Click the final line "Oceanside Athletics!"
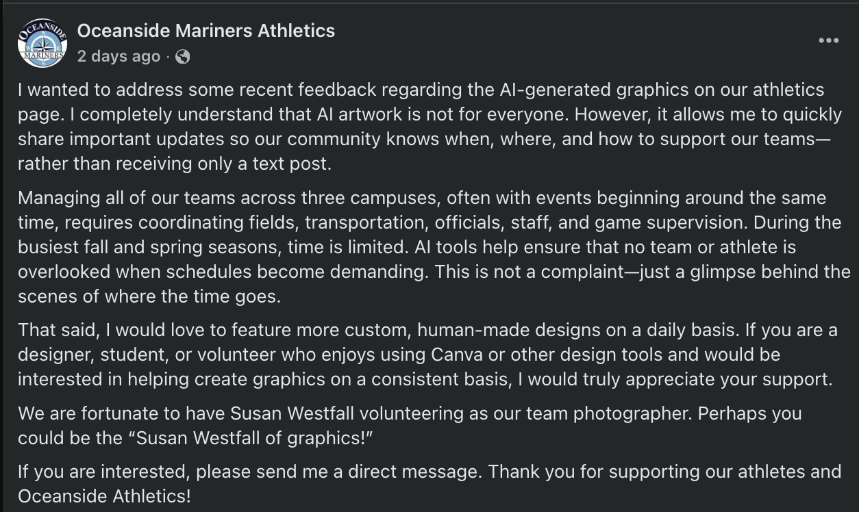Image resolution: width=859 pixels, height=512 pixels. point(104,496)
